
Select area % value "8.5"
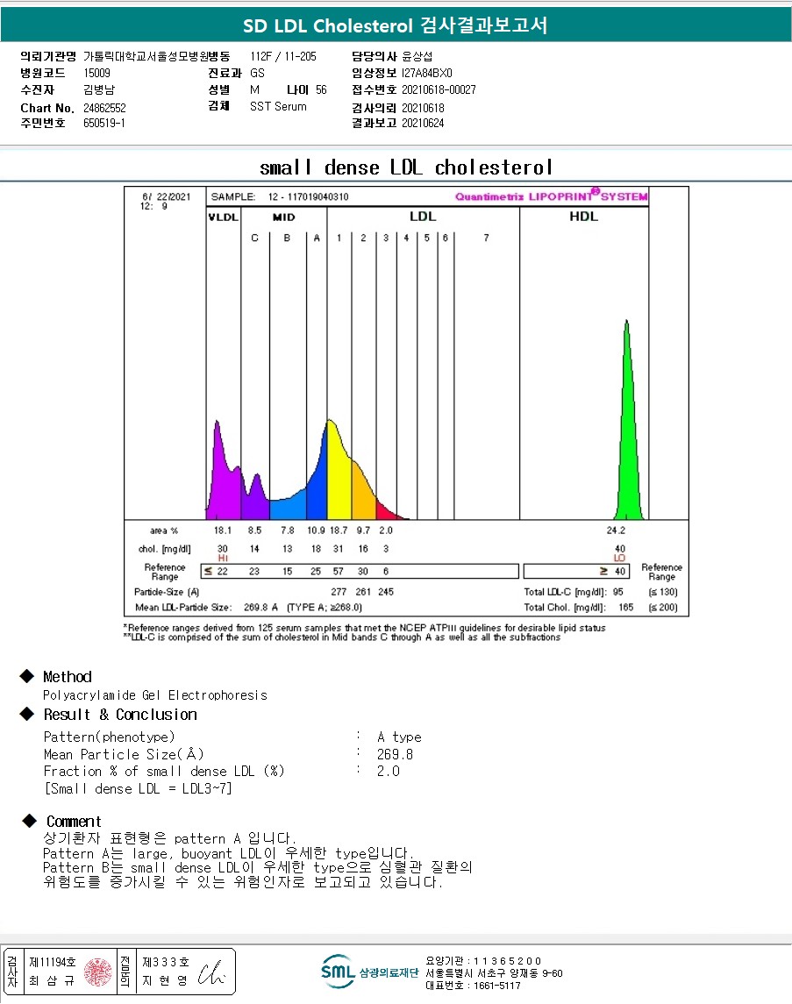click(254, 530)
